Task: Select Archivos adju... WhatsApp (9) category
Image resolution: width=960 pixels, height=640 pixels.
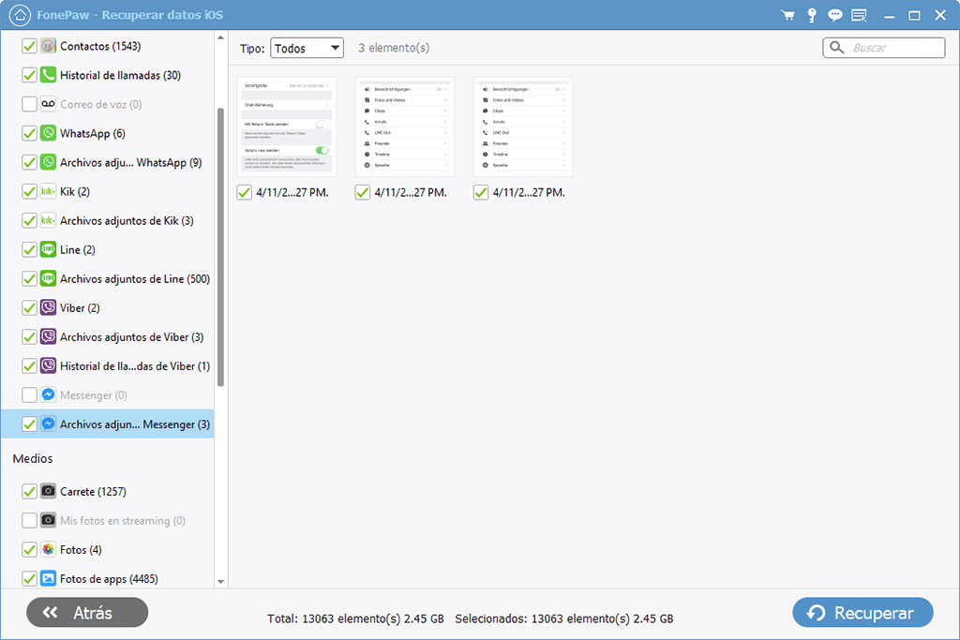Action: click(108, 162)
